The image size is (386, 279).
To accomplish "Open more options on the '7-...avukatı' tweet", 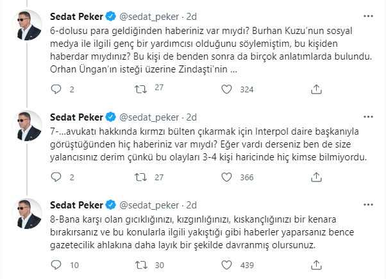I will click(x=368, y=117).
